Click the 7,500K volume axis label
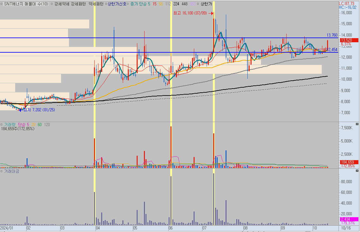360x232 pixels. point(347,128)
